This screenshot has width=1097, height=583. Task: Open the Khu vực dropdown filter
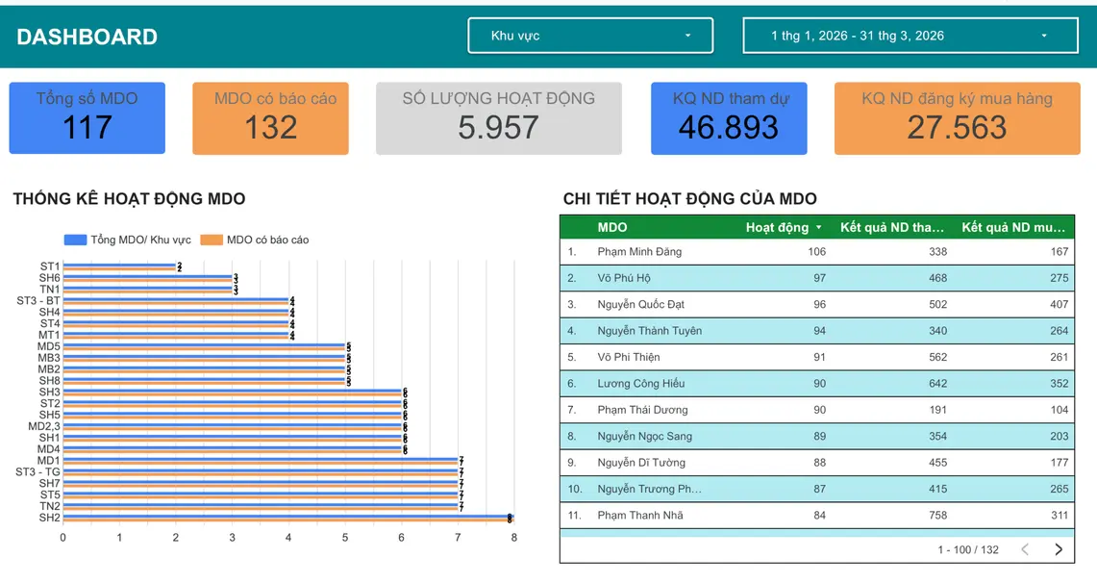590,36
